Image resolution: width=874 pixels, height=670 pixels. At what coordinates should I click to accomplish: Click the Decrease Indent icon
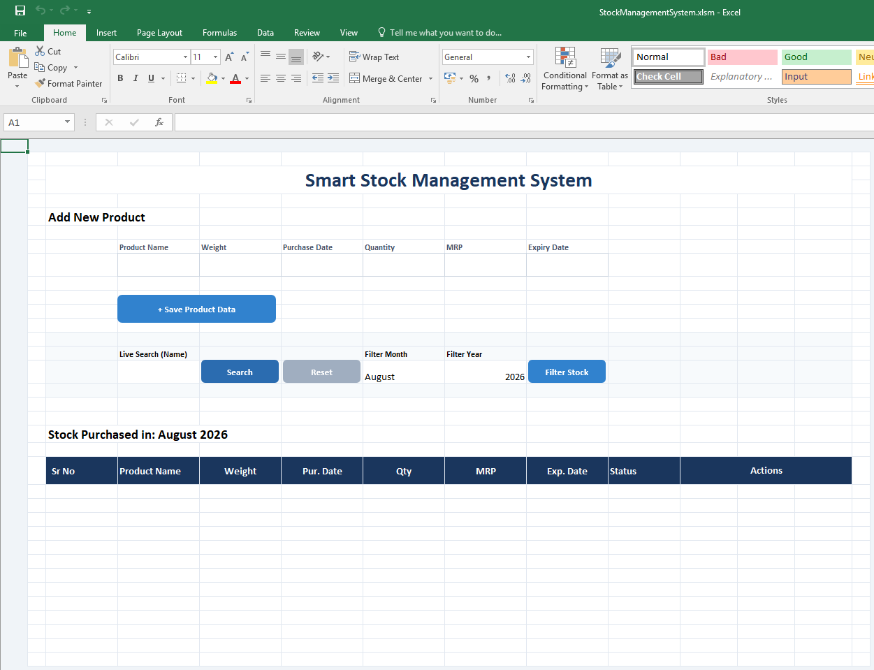(x=318, y=78)
